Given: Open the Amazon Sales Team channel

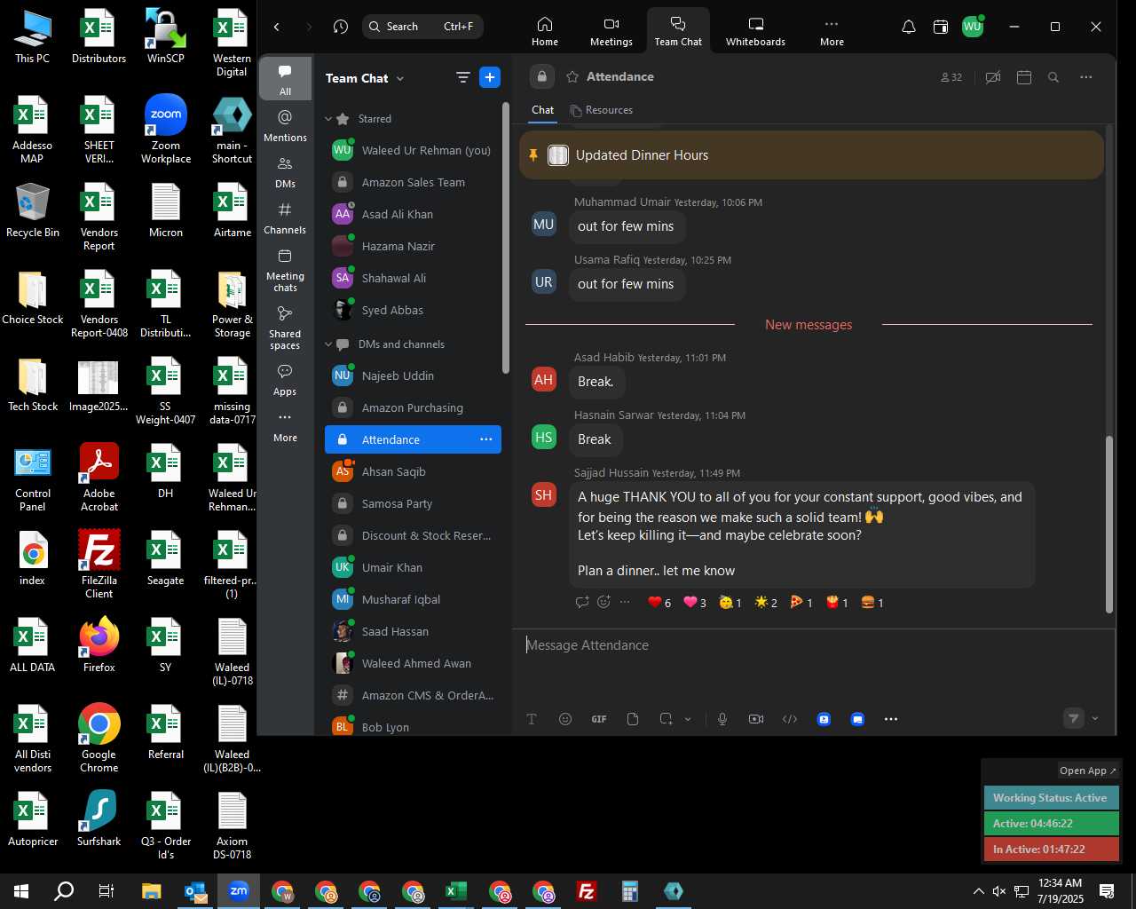Looking at the screenshot, I should (x=414, y=182).
